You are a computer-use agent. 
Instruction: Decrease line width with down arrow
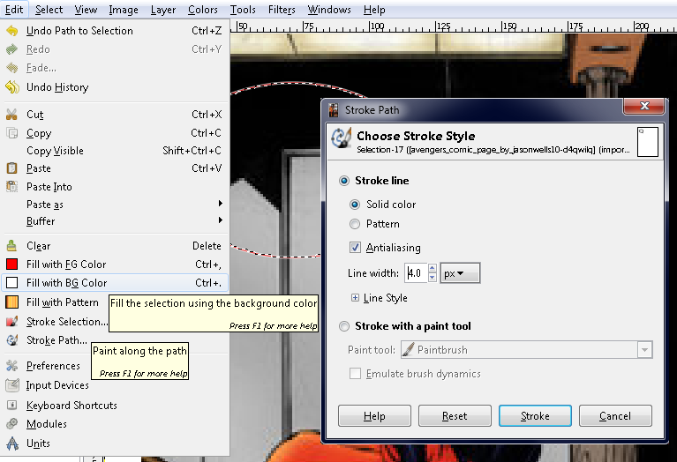point(433,278)
